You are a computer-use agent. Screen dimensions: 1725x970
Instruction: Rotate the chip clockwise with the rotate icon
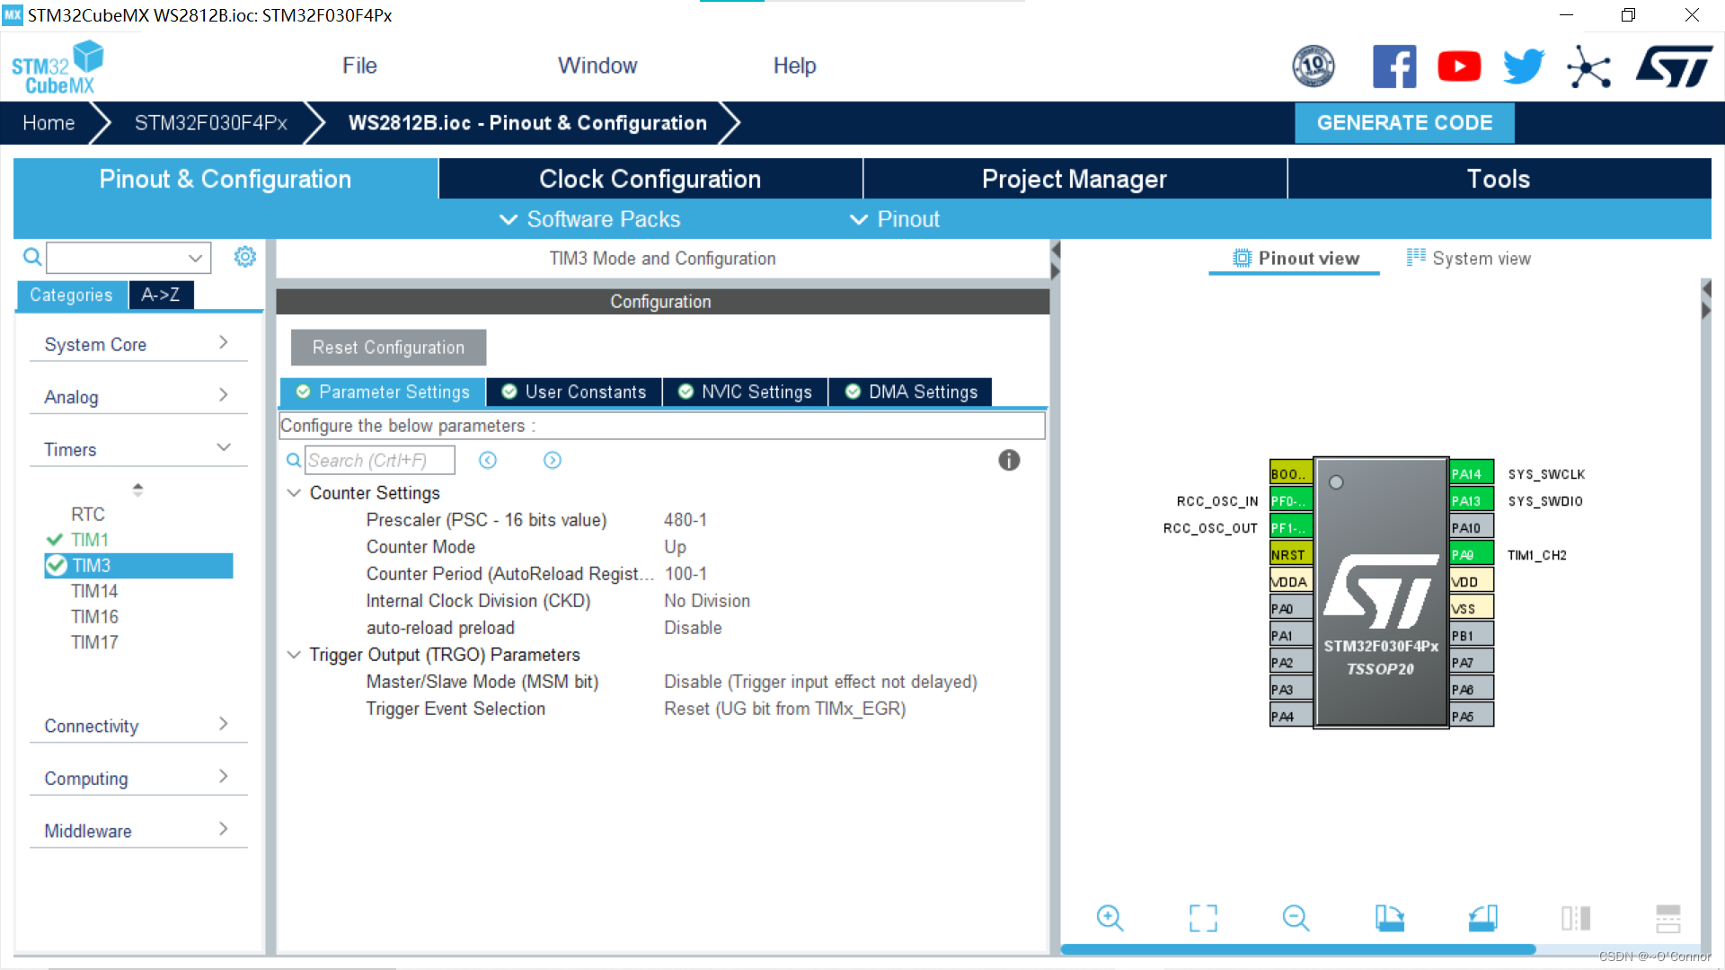pyautogui.click(x=1390, y=918)
